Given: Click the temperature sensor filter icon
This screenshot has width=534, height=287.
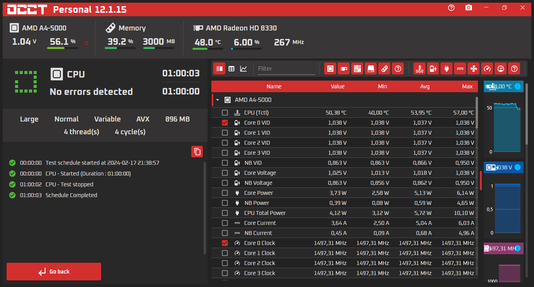Looking at the screenshot, I should 419,69.
